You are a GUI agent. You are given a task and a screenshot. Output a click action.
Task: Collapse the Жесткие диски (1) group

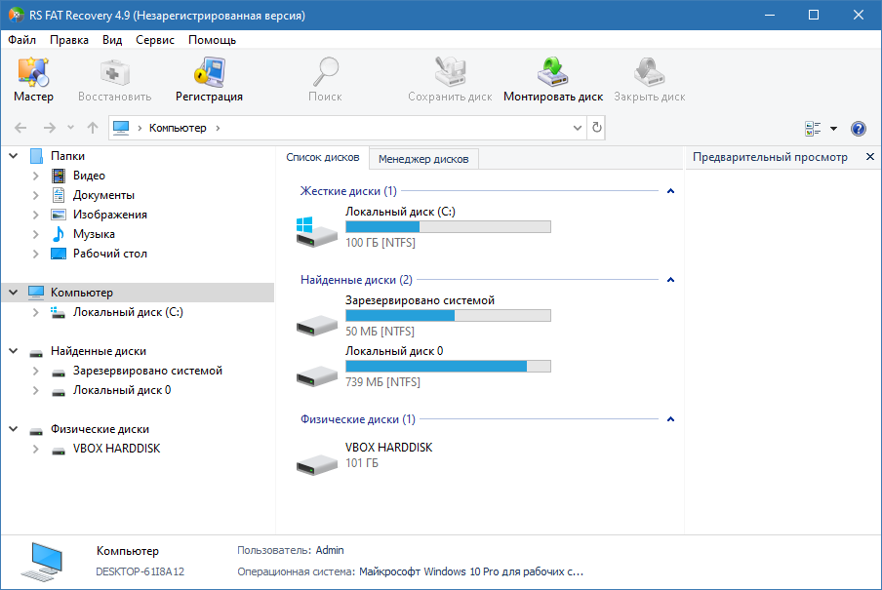(670, 191)
